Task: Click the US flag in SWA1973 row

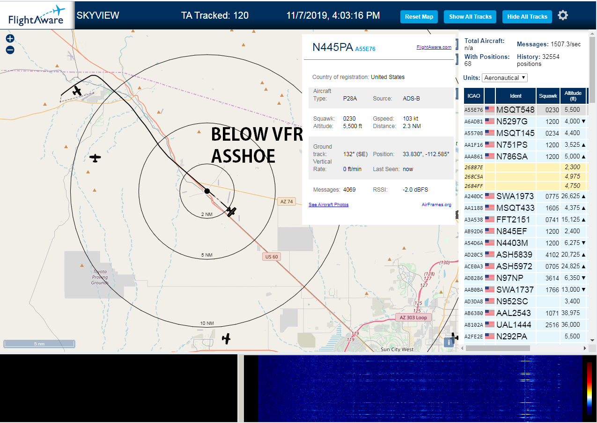Action: point(490,196)
